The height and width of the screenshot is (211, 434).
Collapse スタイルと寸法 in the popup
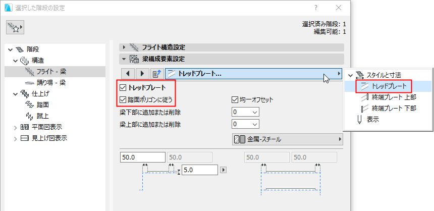click(x=351, y=75)
